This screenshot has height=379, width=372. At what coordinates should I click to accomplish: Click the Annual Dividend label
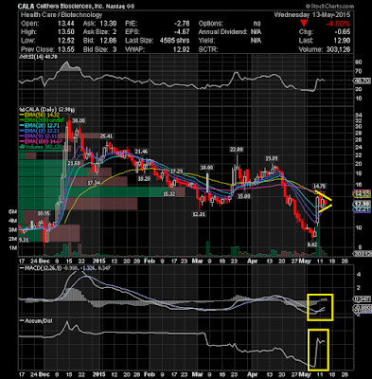coord(222,32)
